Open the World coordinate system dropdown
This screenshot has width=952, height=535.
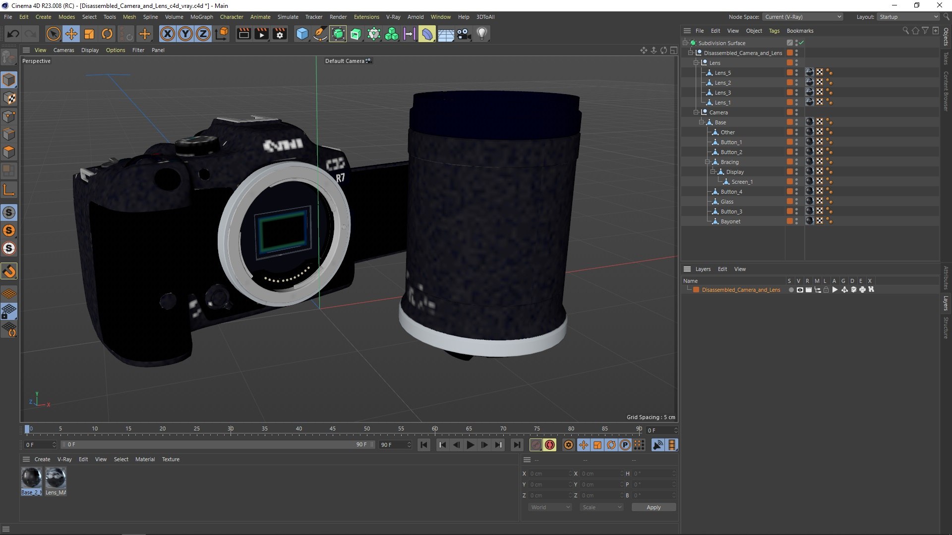click(550, 507)
